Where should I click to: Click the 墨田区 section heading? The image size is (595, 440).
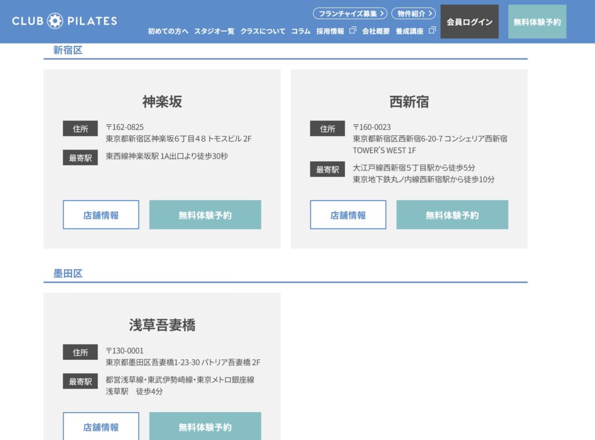click(67, 273)
